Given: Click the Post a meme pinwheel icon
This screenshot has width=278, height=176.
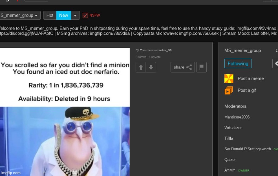Looking at the screenshot, I should click(x=229, y=78).
